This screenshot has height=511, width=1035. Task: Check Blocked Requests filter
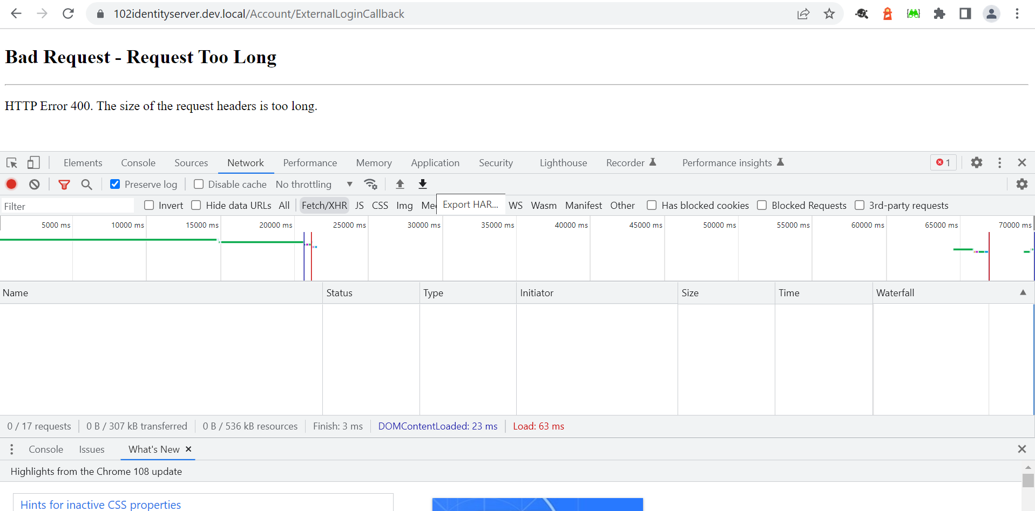point(762,205)
